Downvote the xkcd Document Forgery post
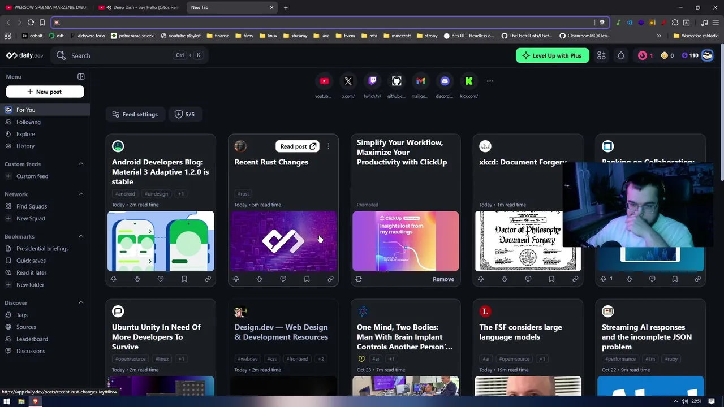 [x=504, y=279]
